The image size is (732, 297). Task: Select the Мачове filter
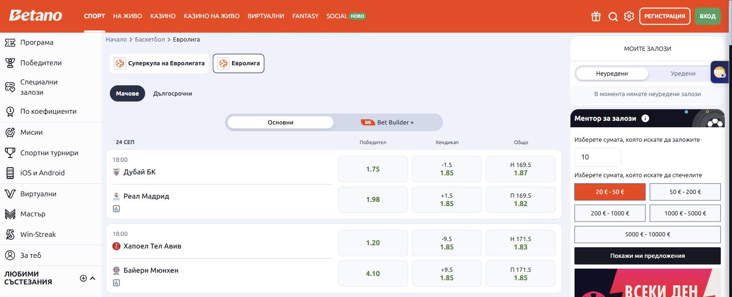[x=127, y=93]
